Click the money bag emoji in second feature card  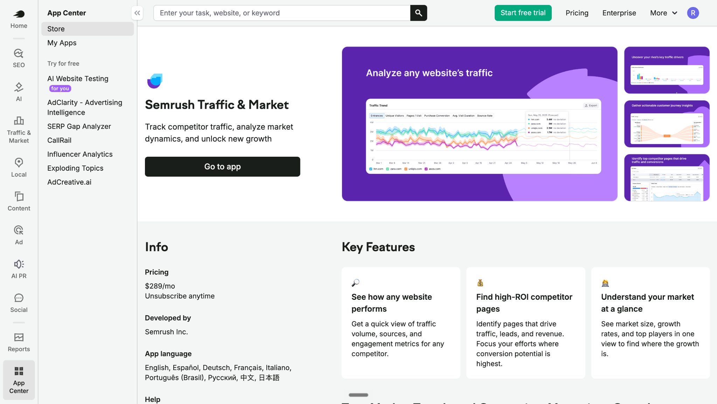click(480, 283)
